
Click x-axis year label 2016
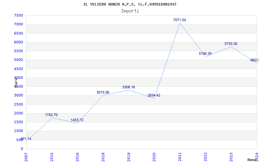pos(77,157)
